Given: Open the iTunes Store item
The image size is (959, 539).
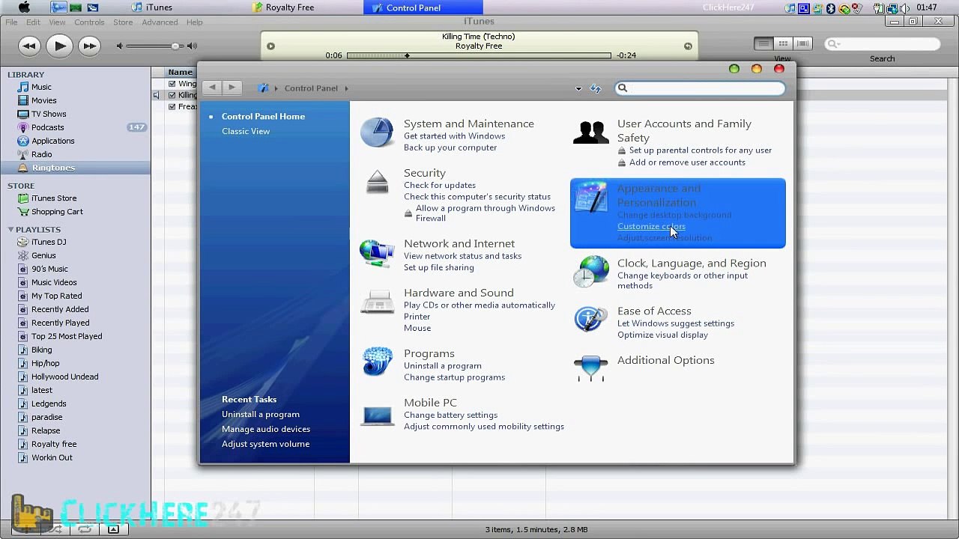Looking at the screenshot, I should click(54, 198).
